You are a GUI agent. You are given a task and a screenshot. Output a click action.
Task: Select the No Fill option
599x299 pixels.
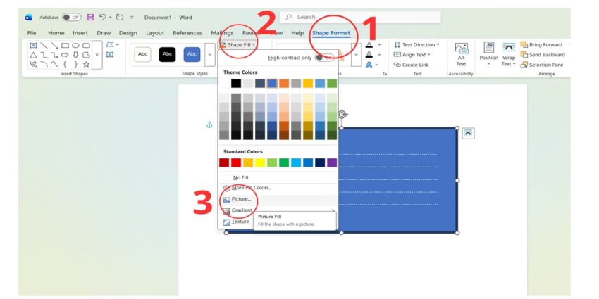[x=240, y=177]
